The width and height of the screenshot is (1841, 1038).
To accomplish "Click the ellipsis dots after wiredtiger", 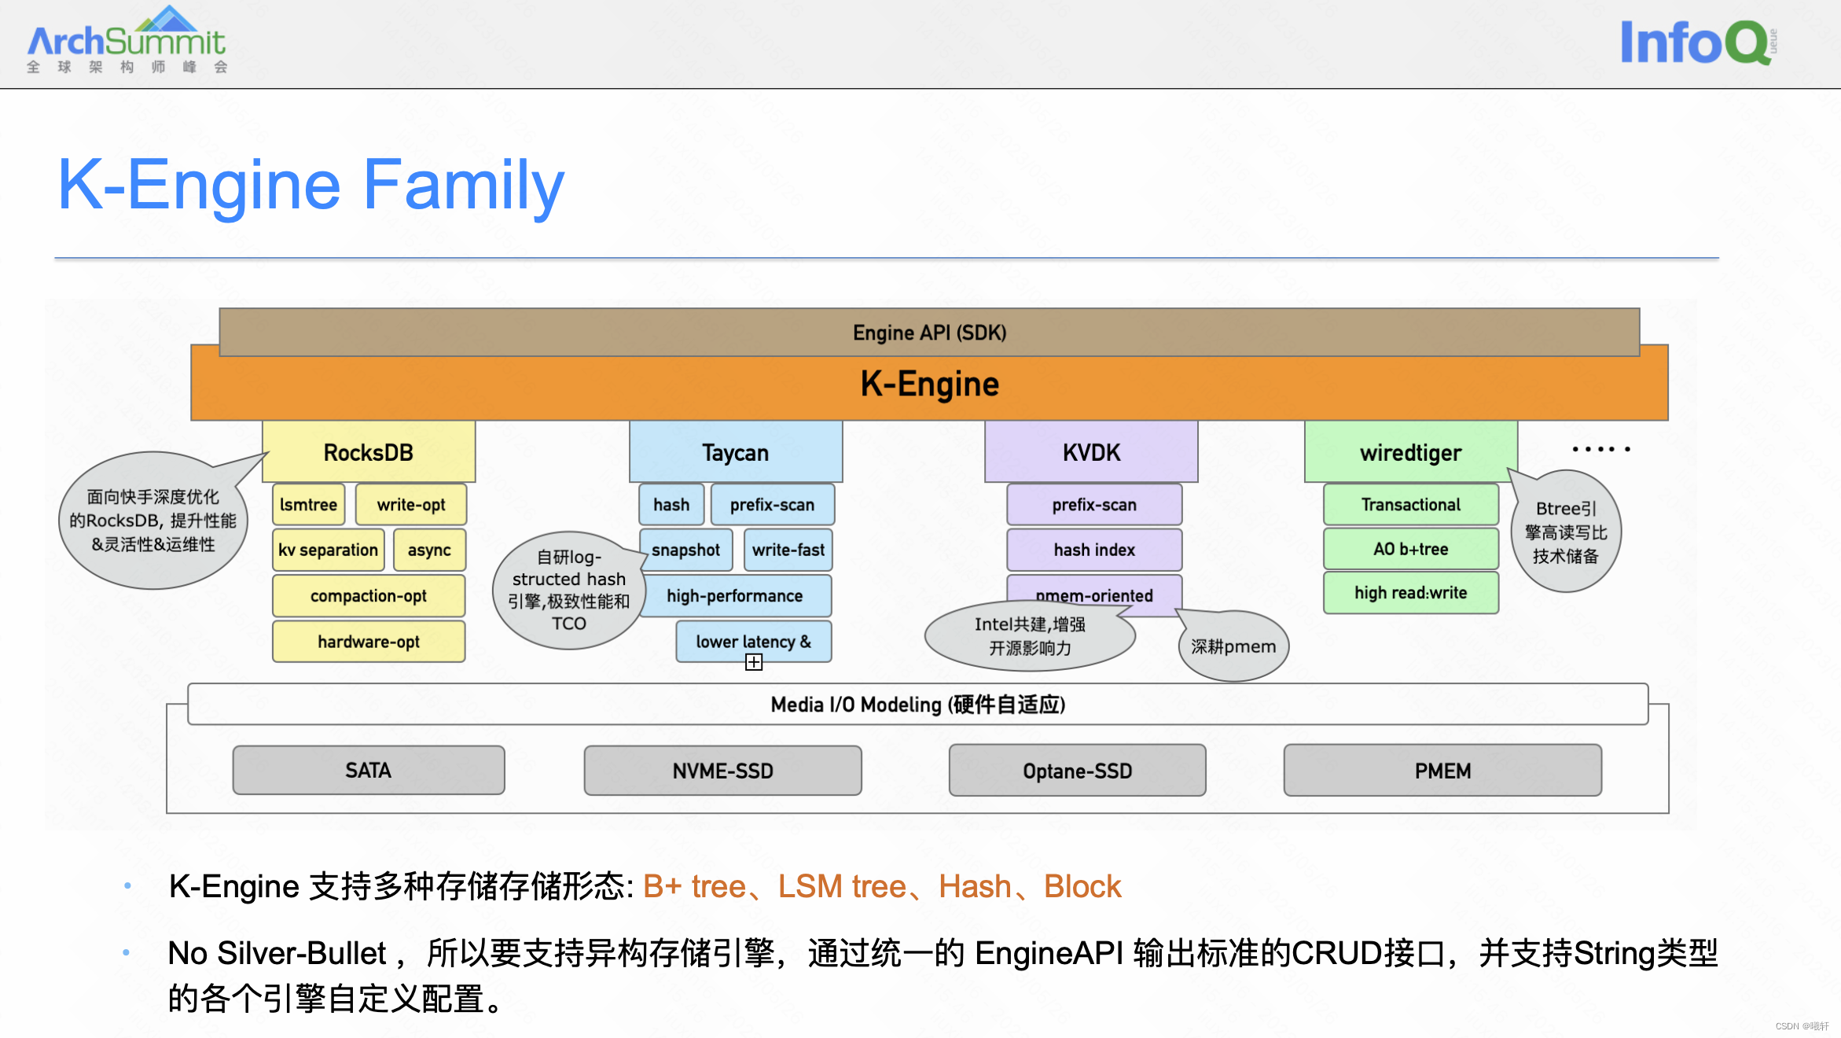I will coord(1601,449).
